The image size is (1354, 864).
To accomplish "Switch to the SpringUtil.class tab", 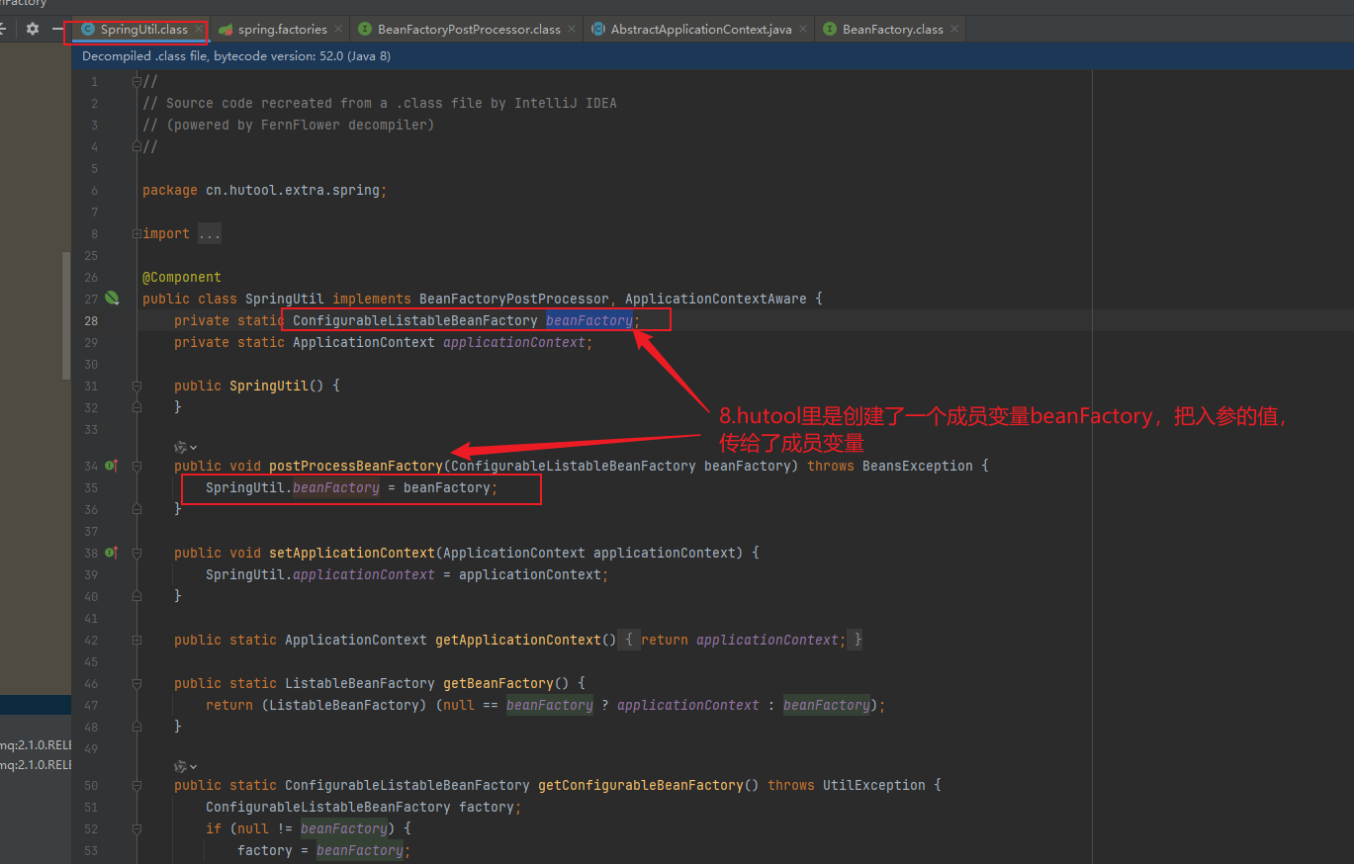I will [143, 30].
